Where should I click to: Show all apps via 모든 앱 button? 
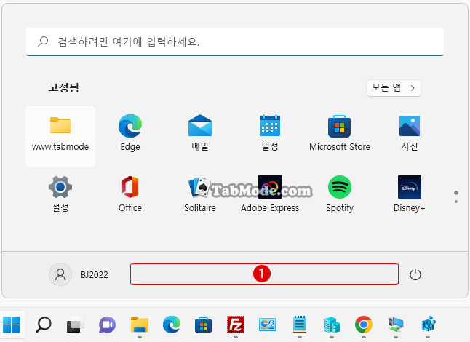(x=394, y=88)
